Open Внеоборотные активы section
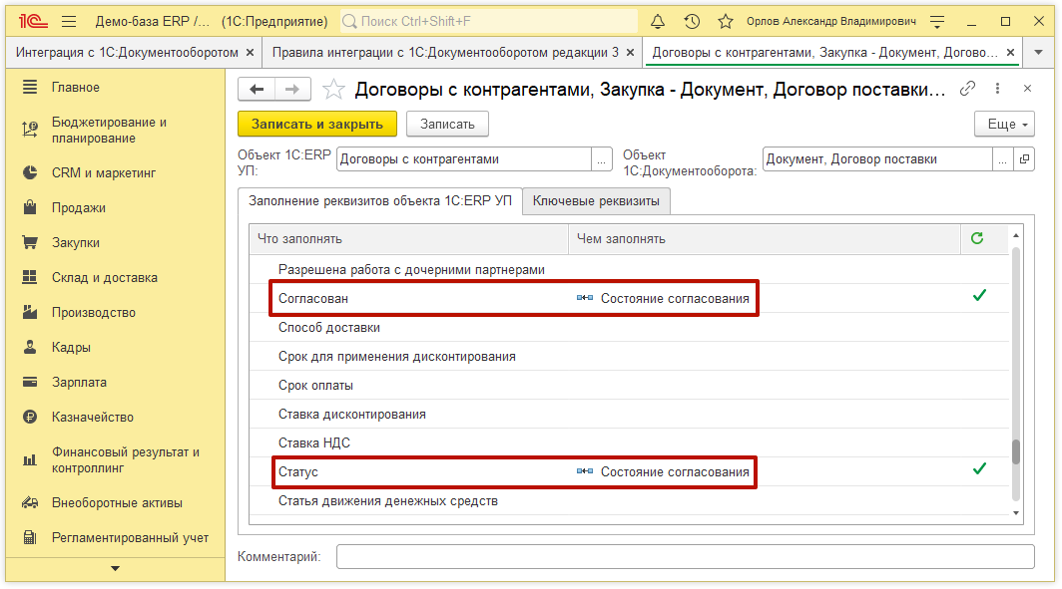 [117, 503]
